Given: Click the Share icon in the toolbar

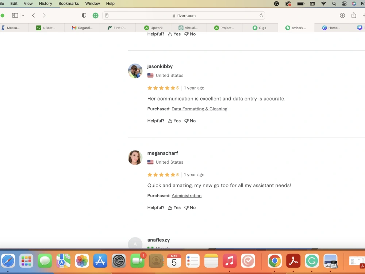Looking at the screenshot, I should pos(353,15).
